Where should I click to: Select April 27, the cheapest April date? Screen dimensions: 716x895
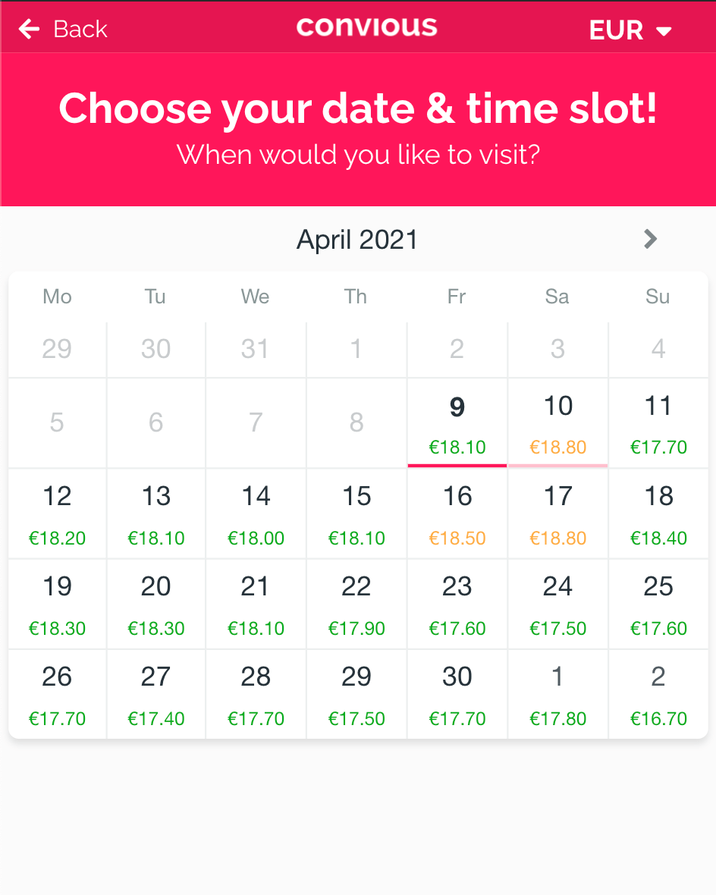point(155,694)
